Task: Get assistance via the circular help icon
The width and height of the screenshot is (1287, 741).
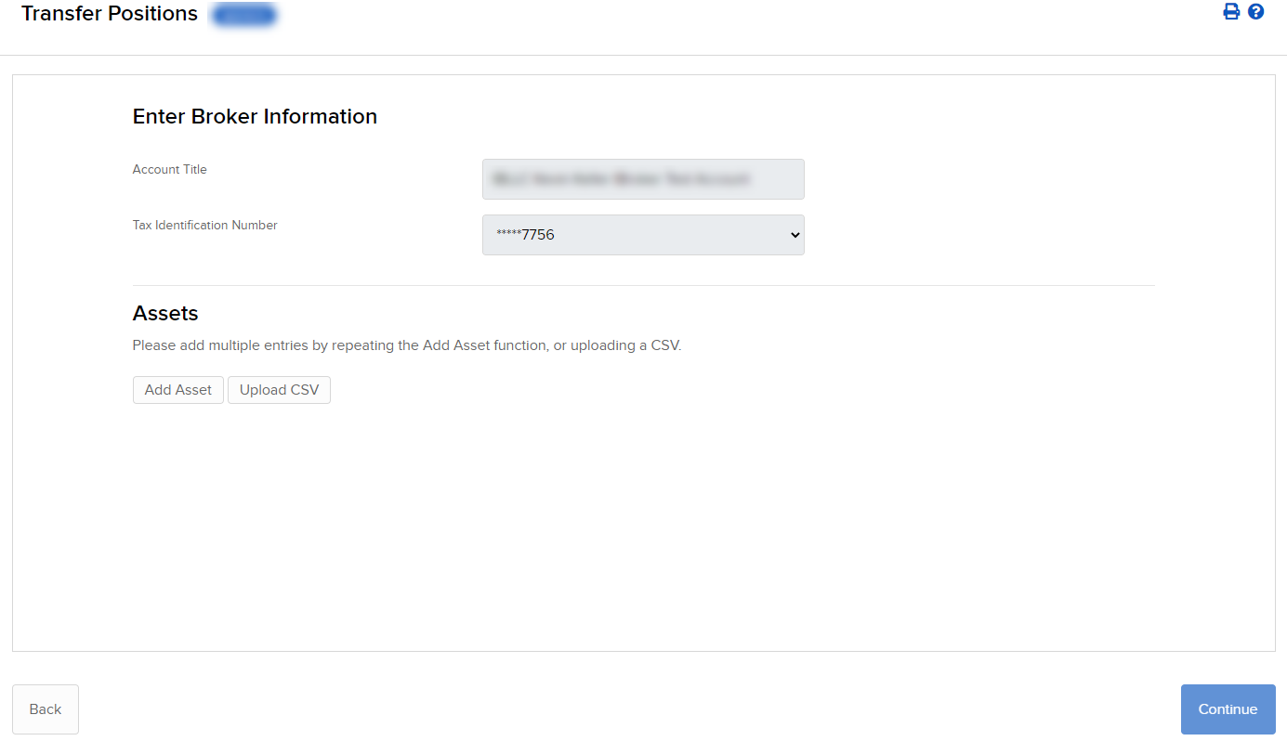Action: pos(1256,11)
